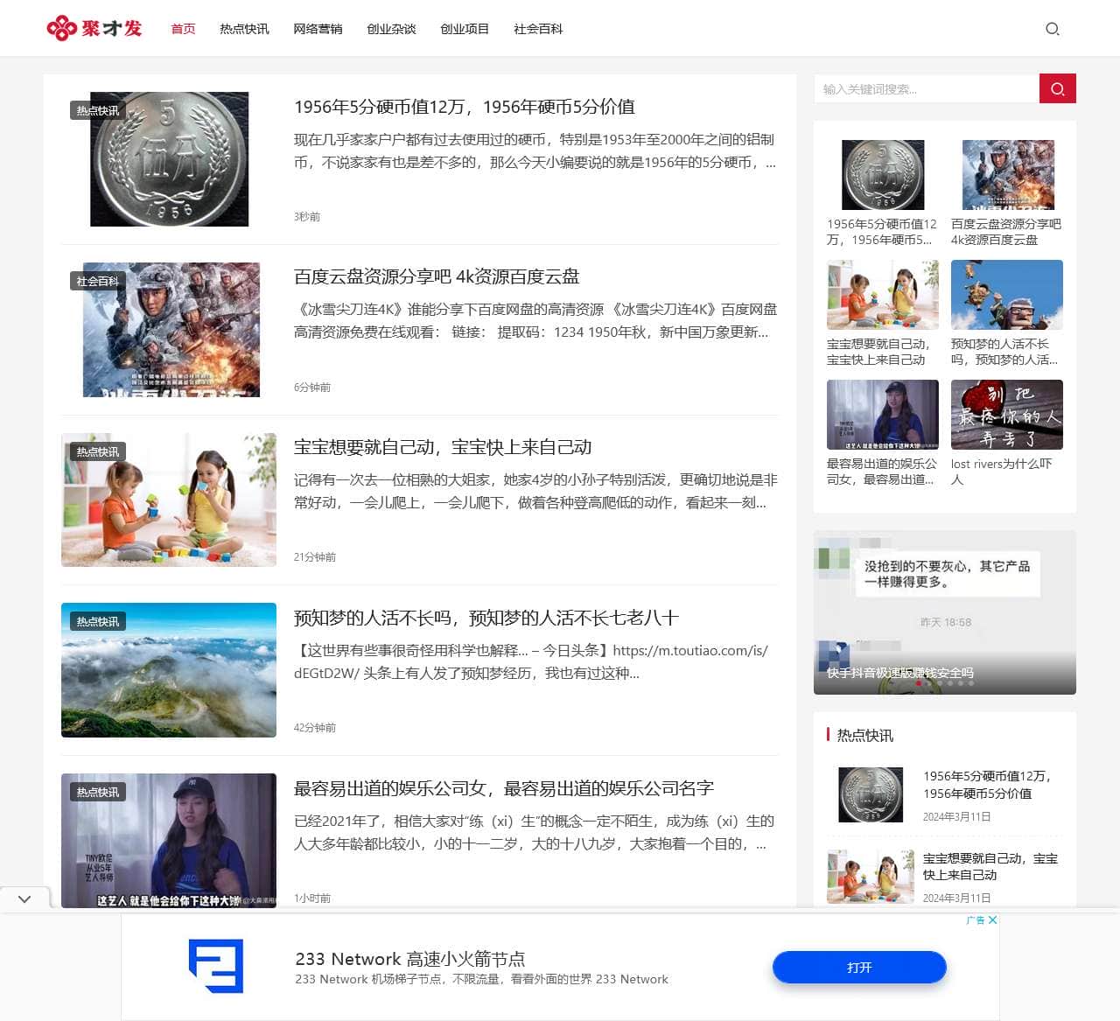Screen dimensions: 1120x1021
Task: Click the 打开 button in ad
Action: click(858, 968)
